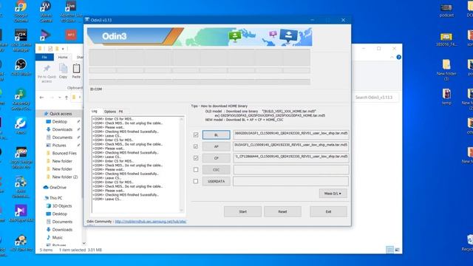Click the CSC file button in Odin

[x=216, y=169]
